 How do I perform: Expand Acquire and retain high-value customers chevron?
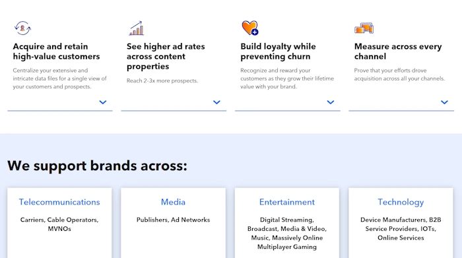pyautogui.click(x=103, y=102)
